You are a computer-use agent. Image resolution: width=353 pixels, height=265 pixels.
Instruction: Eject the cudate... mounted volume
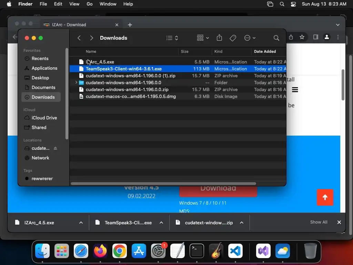(x=56, y=148)
